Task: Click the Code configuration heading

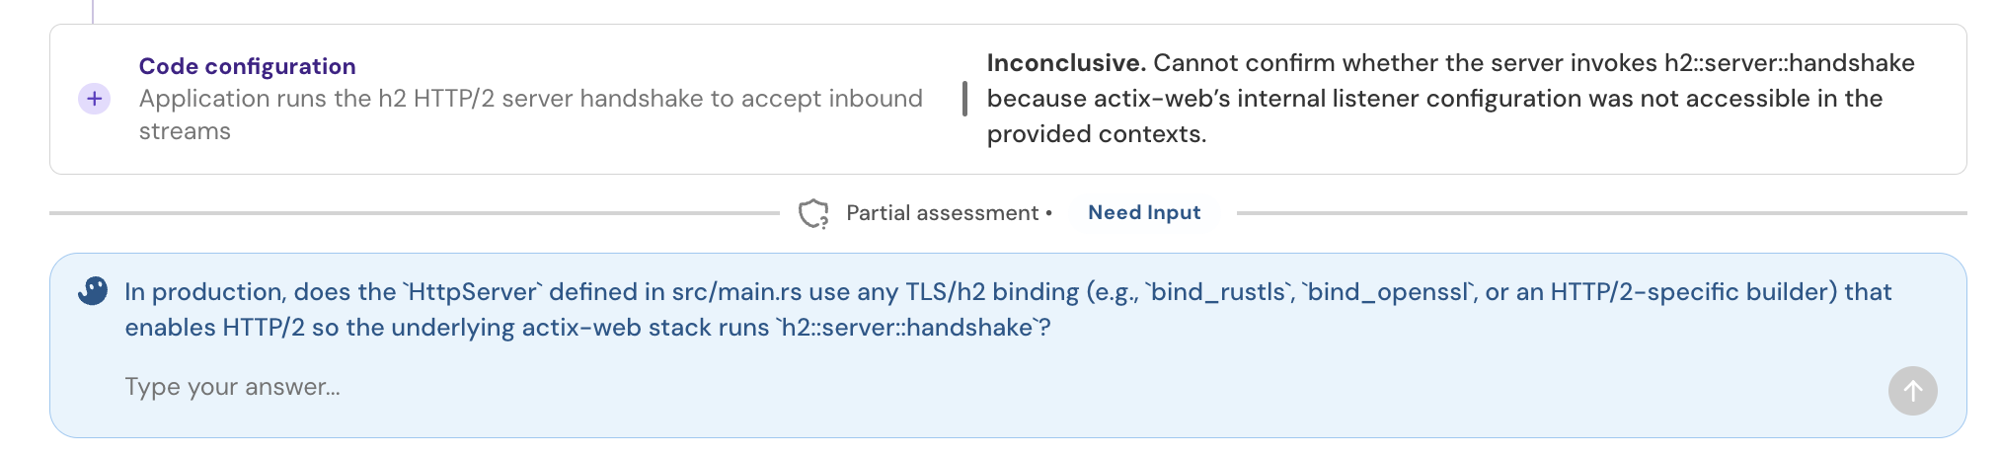Action: pos(247,66)
